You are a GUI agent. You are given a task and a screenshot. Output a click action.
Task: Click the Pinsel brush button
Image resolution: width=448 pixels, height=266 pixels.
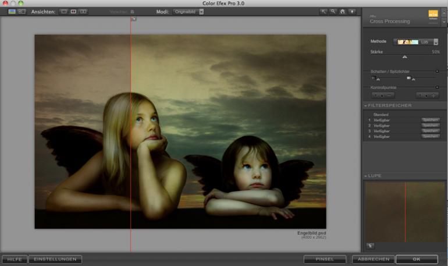[325, 260]
